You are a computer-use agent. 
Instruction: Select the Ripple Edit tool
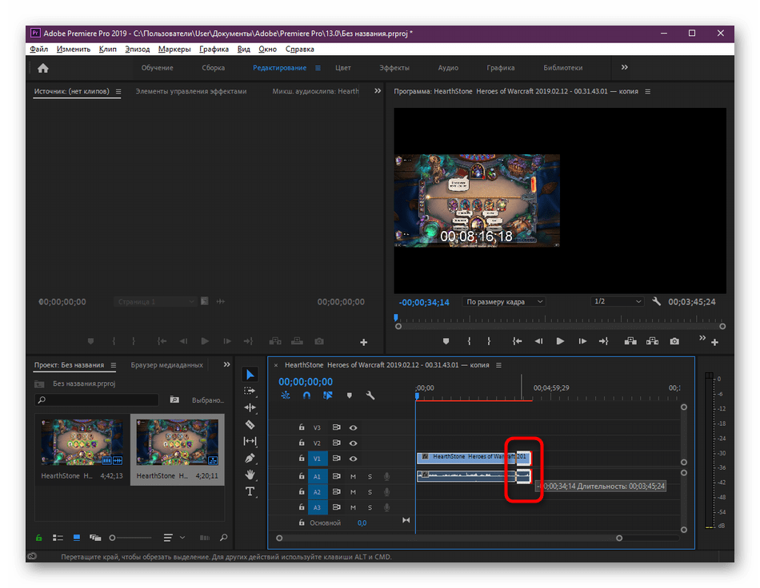[250, 407]
